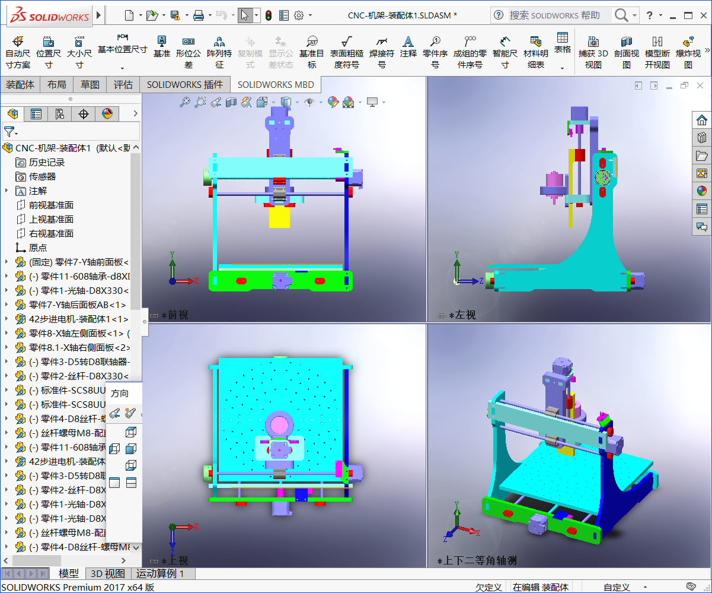
Task: Open Edit Appearance color ball in view toolbar
Action: point(333,102)
